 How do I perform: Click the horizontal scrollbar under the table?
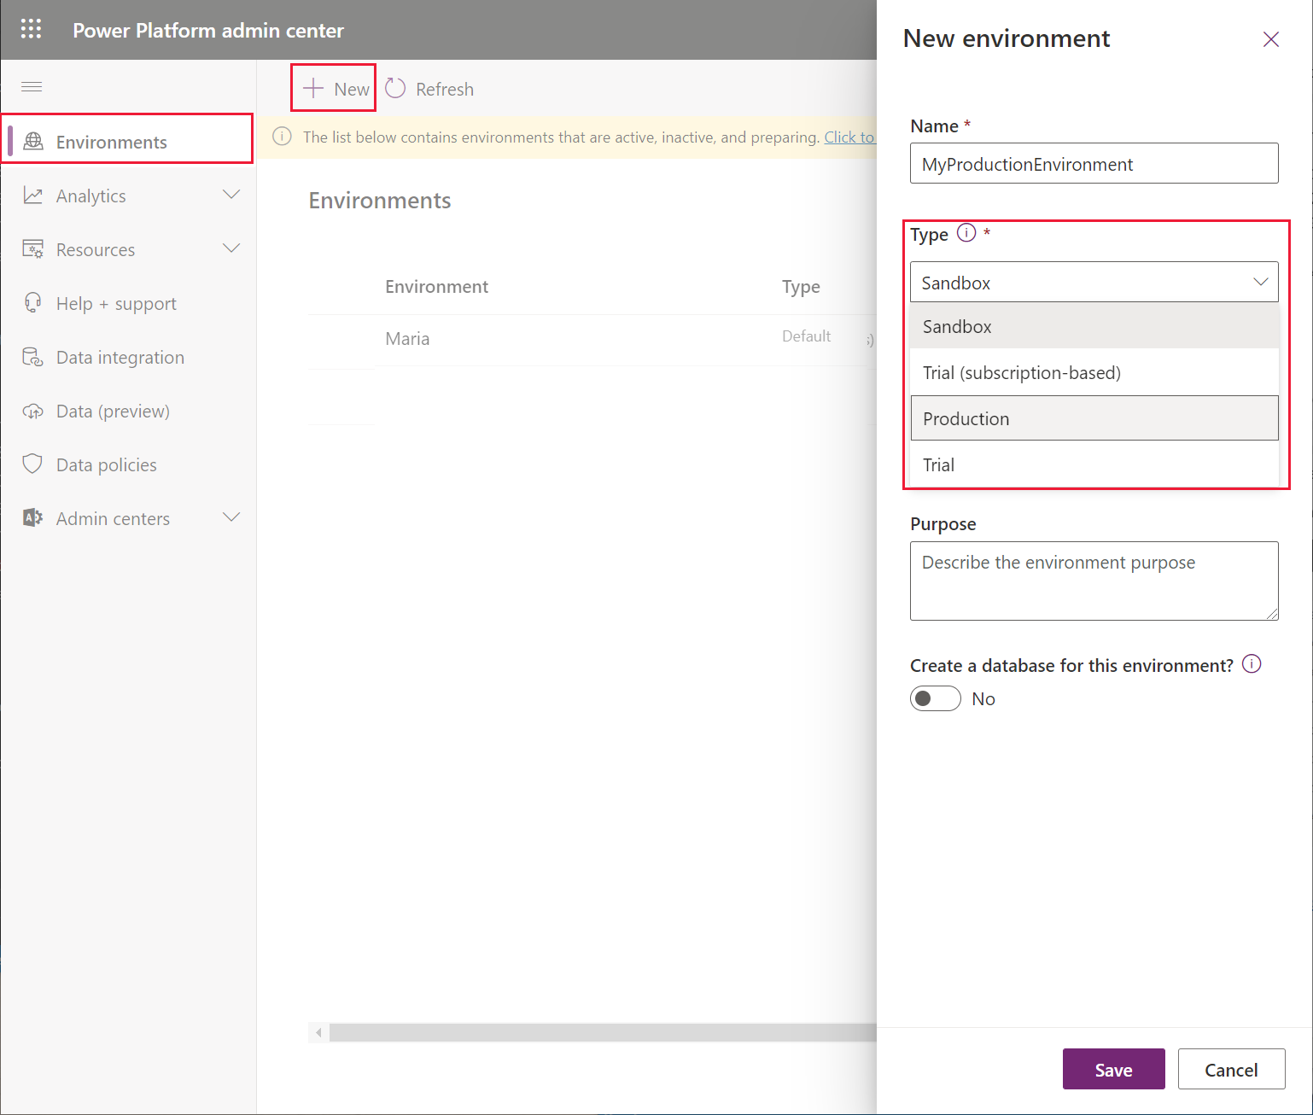coord(603,1032)
